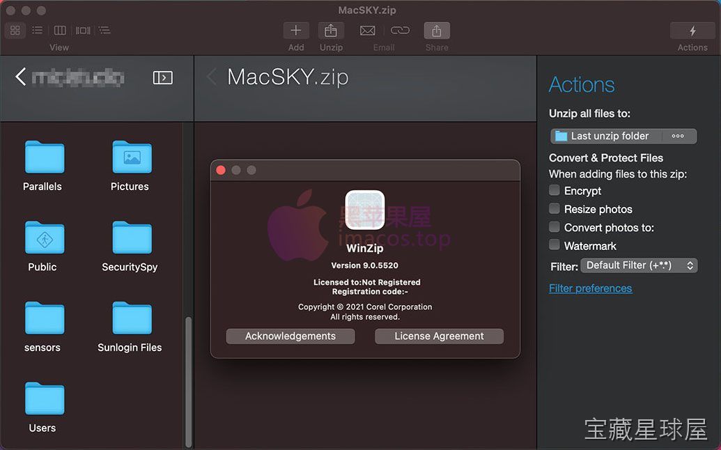Open the sensors folder
This screenshot has width=721, height=450.
(44, 318)
